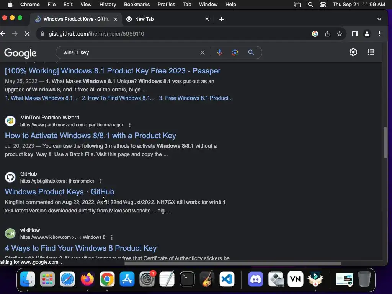Click MiniTool Partition Wizard site favicon
Image resolution: width=392 pixels, height=294 pixels.
[10, 121]
